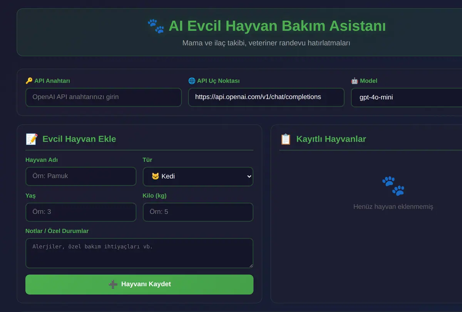Click the API Uç Noktası label

pos(218,81)
